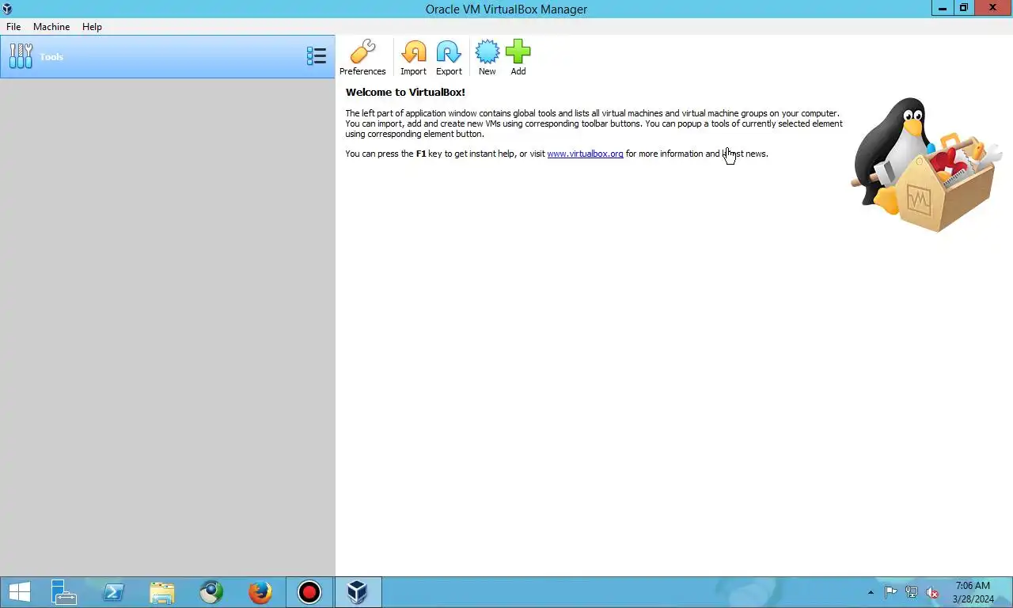Open the File menu
Image resolution: width=1013 pixels, height=608 pixels.
tap(13, 27)
